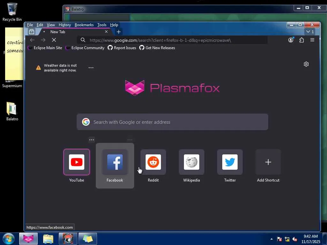327x245 pixels.
Task: Open new tab page settings gear
Action: (x=306, y=64)
